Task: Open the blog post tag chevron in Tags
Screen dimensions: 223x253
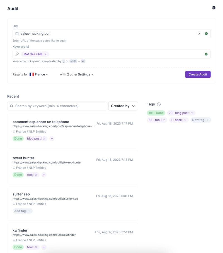Action: coord(192,113)
